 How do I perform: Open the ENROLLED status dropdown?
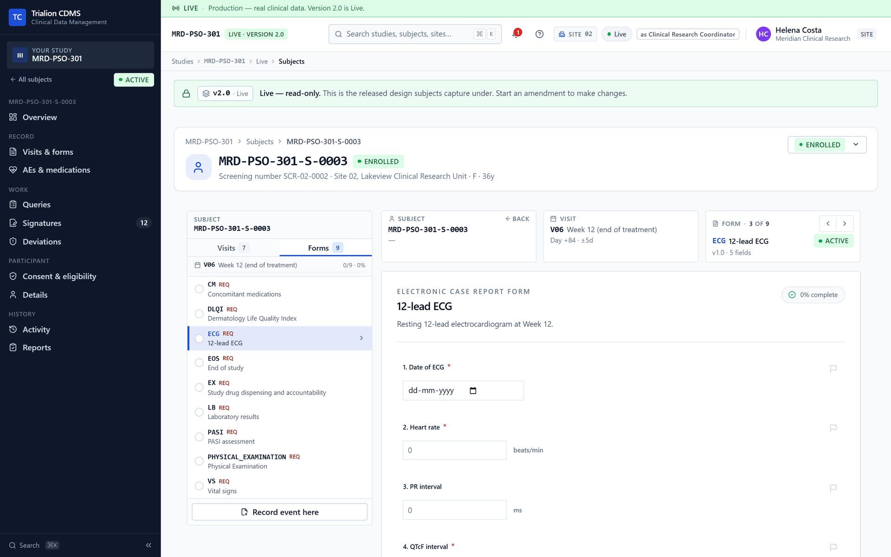click(827, 145)
